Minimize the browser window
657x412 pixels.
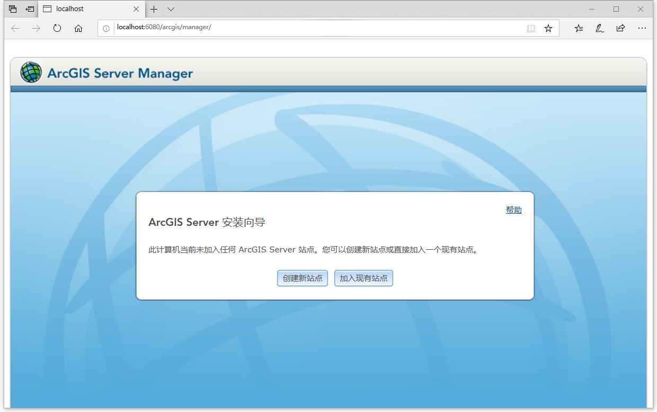point(591,9)
